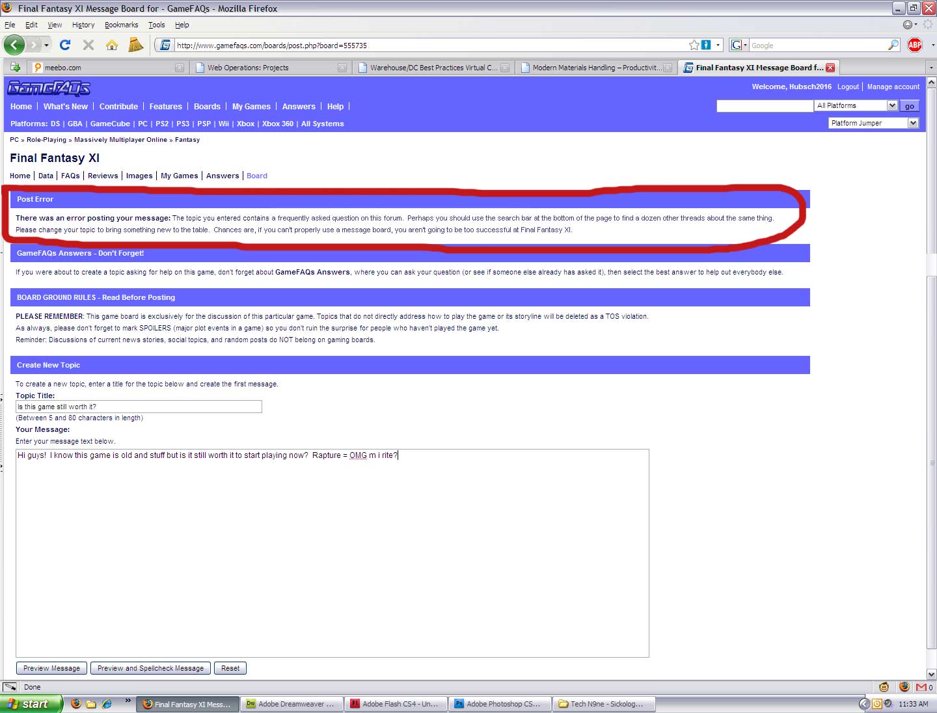This screenshot has width=937, height=713.
Task: Click the magnifier search icon in Google box
Action: point(893,45)
